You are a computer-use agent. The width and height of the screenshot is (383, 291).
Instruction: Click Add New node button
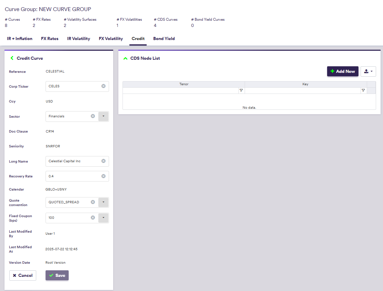coord(342,71)
